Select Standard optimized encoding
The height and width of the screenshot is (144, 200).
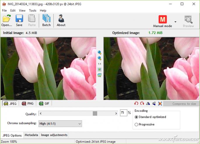pyautogui.click(x=136, y=117)
